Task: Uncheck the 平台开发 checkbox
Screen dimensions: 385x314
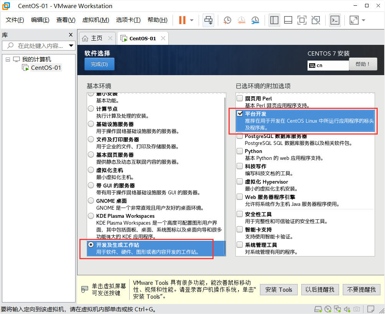Action: click(x=240, y=113)
